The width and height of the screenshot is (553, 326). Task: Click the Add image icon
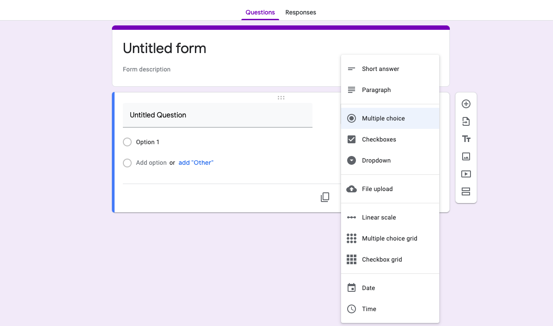pos(466,156)
